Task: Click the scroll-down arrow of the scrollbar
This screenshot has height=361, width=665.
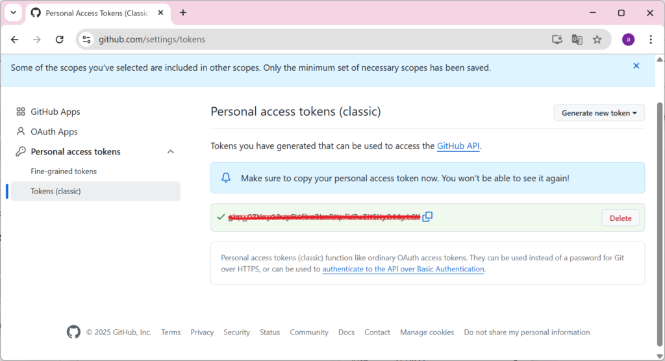Action: click(660, 356)
